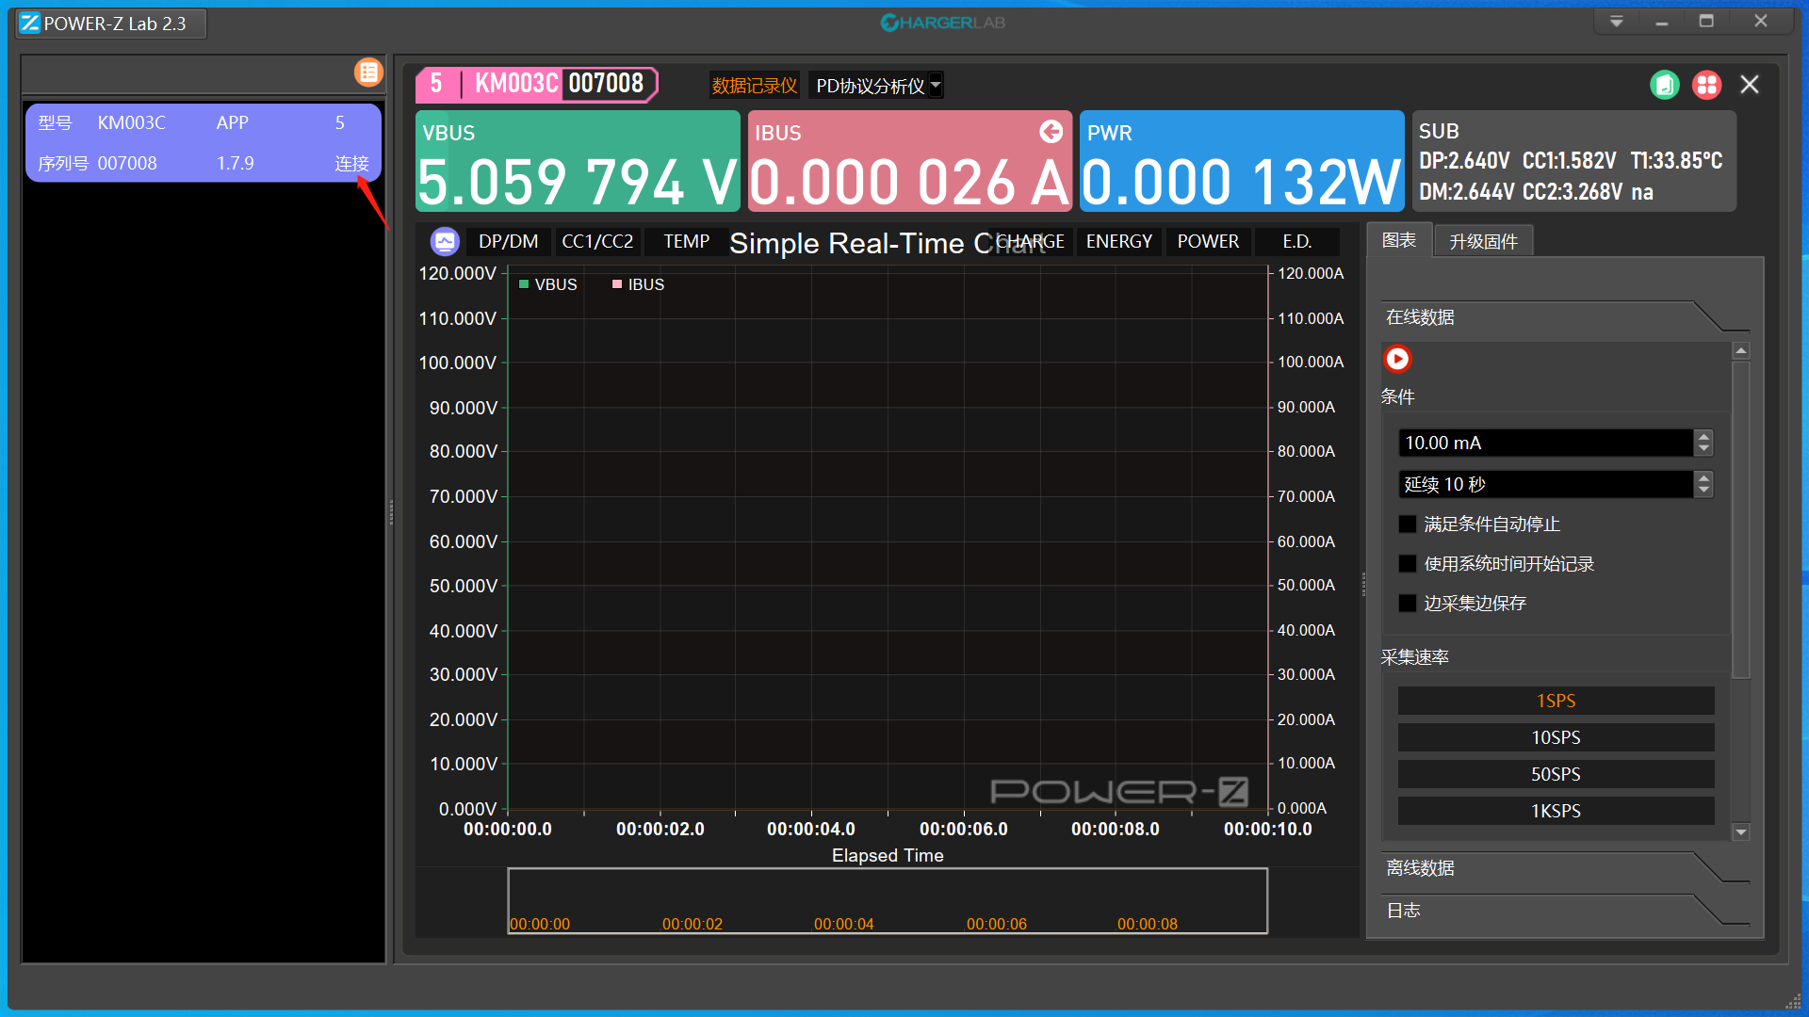
Task: Select 10SPS sampling rate
Action: (1556, 737)
